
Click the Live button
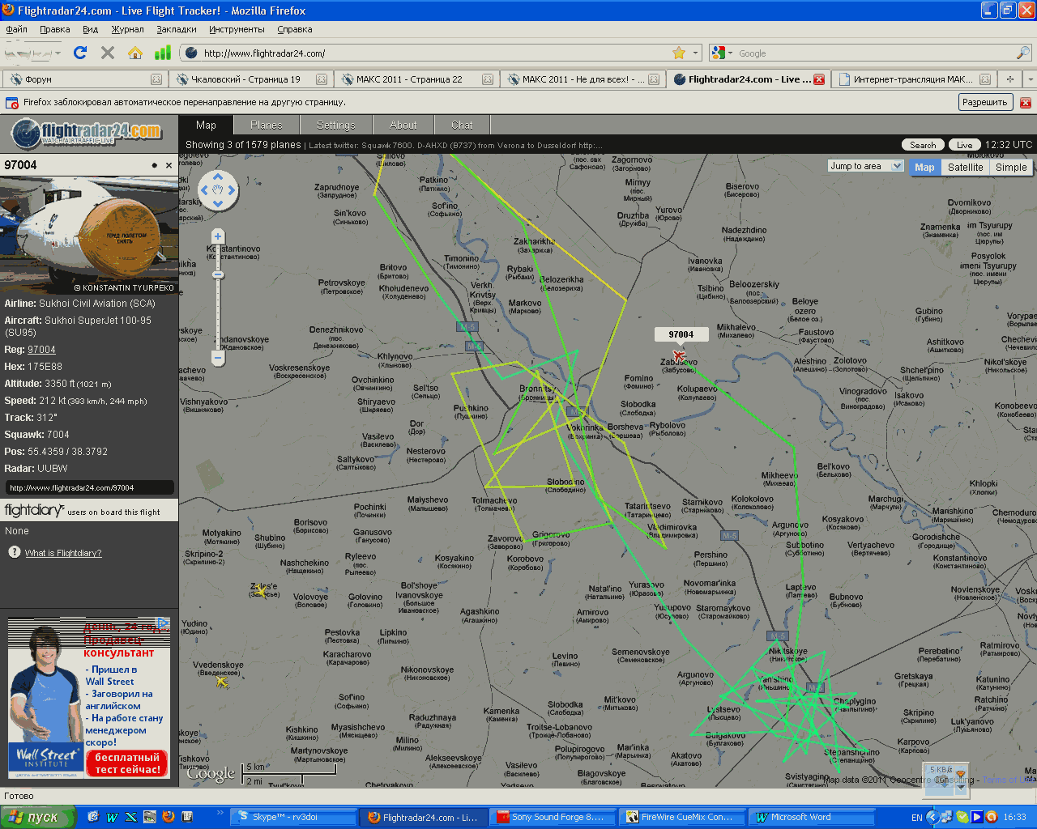[x=964, y=145]
